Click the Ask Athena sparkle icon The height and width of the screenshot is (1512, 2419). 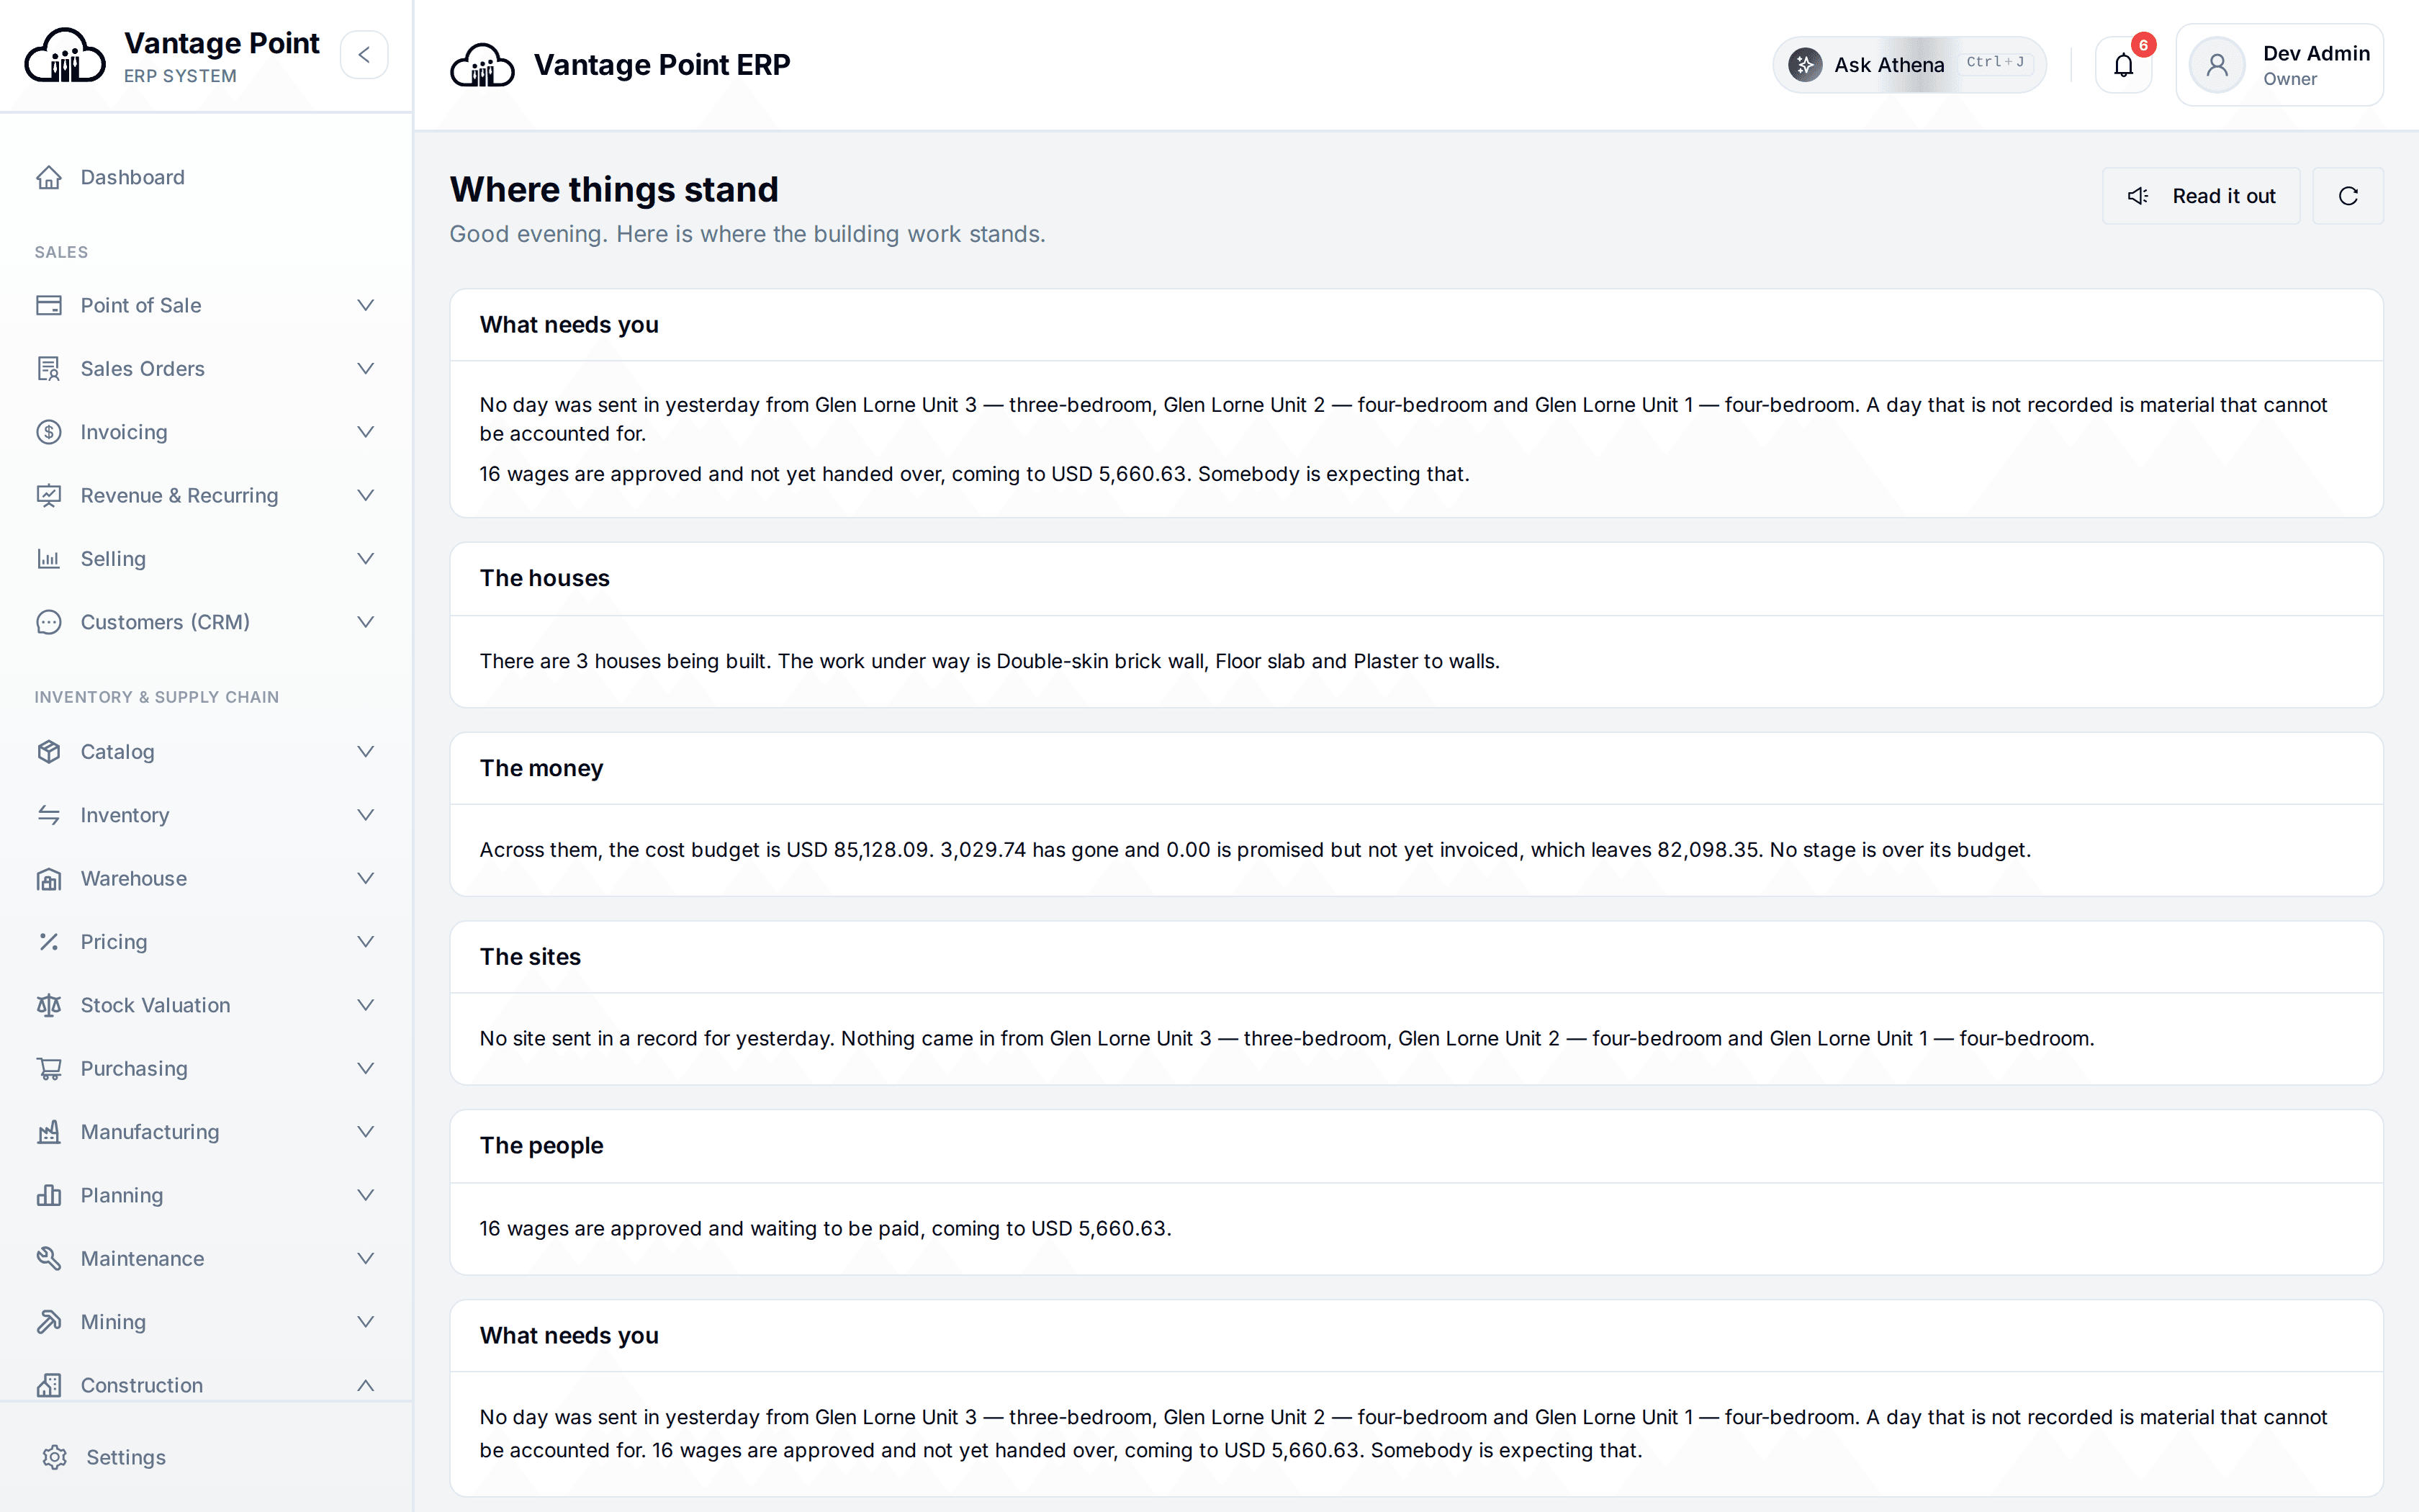(1806, 65)
